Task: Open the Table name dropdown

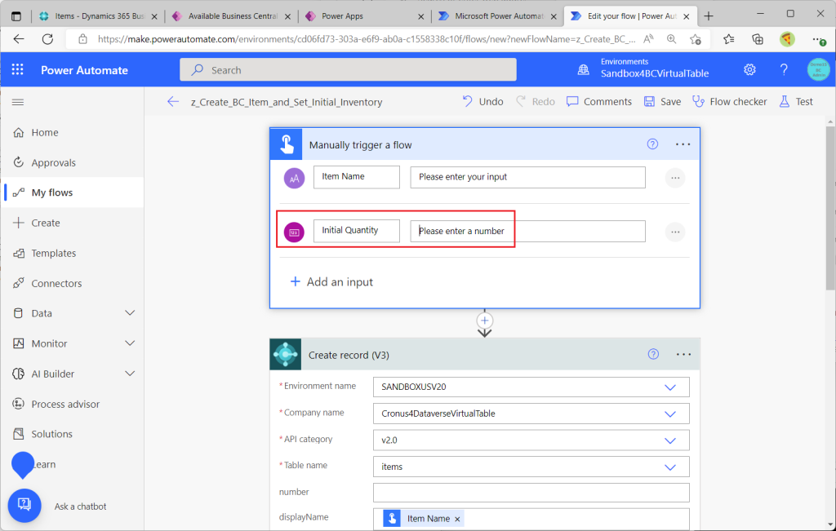Action: point(531,467)
